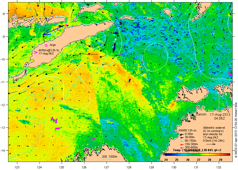The height and width of the screenshot is (170, 238).
Task: Select the '30-80m' legend depth label
Action: [190, 137]
